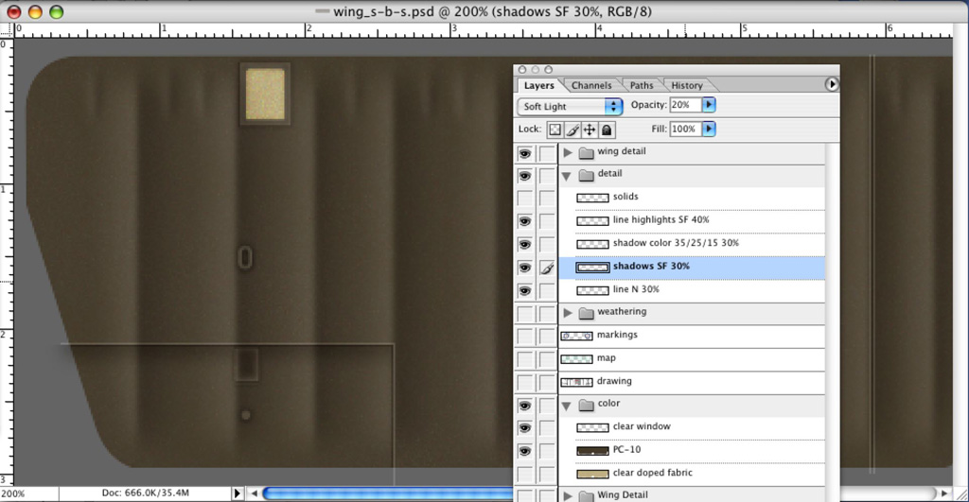The width and height of the screenshot is (969, 502).
Task: Select the clear window layer name
Action: (x=642, y=426)
